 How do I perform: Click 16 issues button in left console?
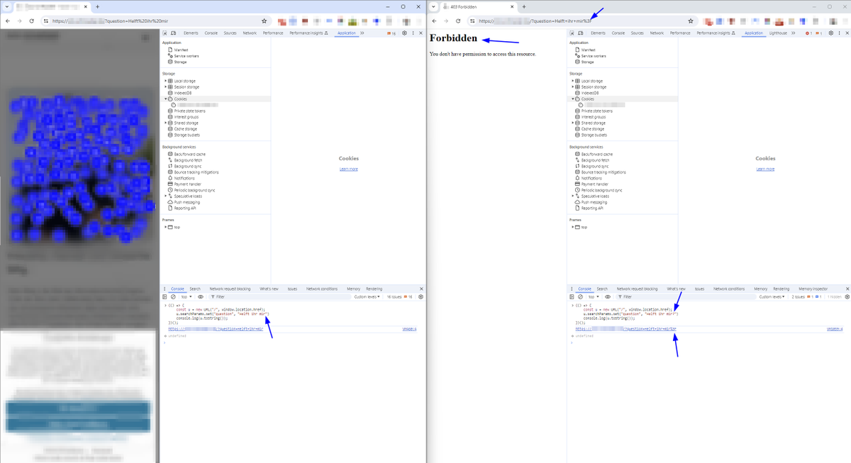coord(401,297)
